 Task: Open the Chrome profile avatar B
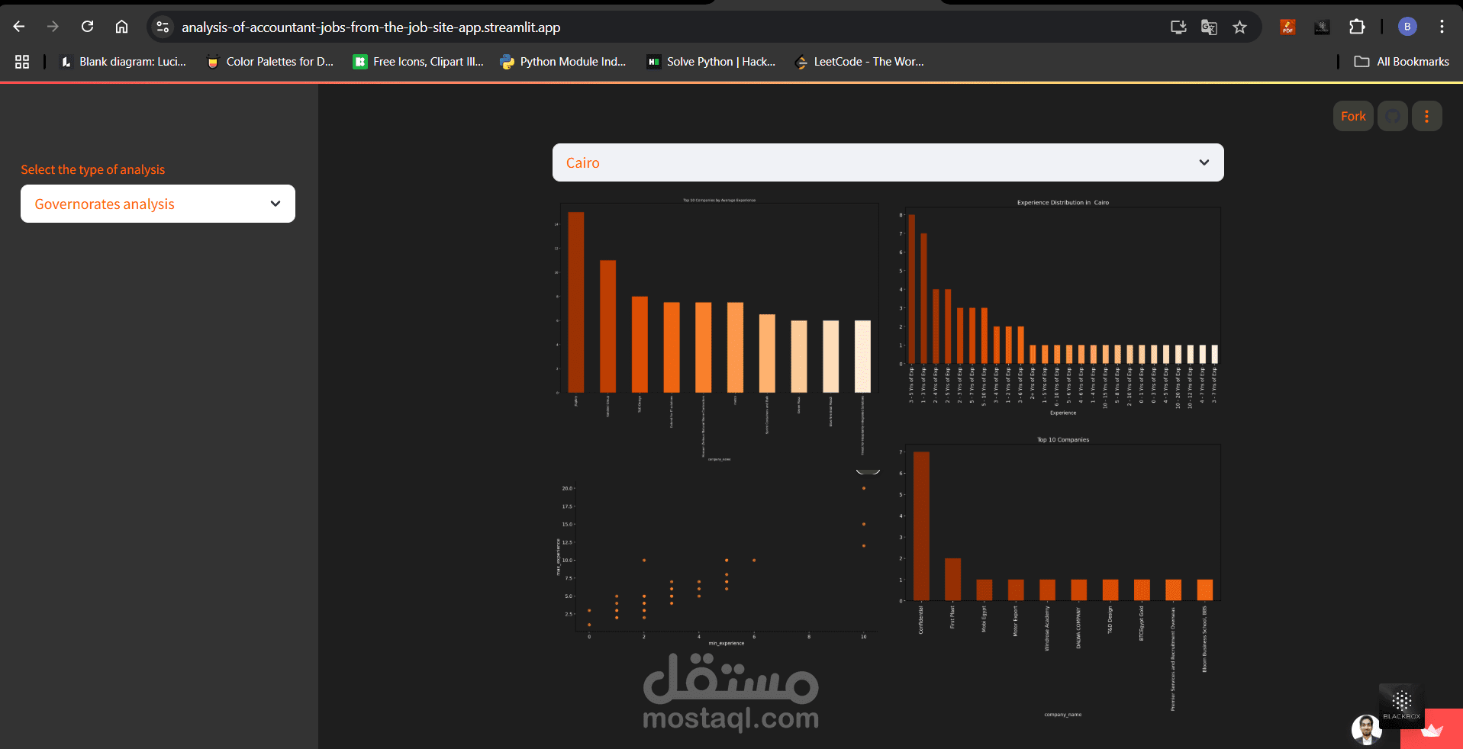pyautogui.click(x=1407, y=27)
